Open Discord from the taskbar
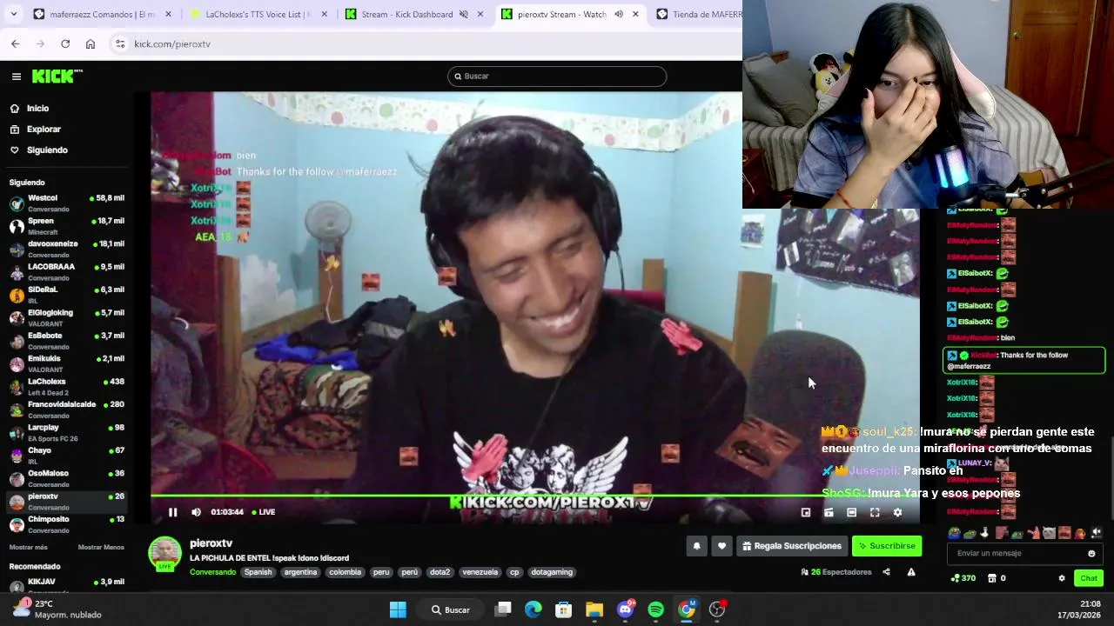The height and width of the screenshot is (626, 1114). coord(625,609)
